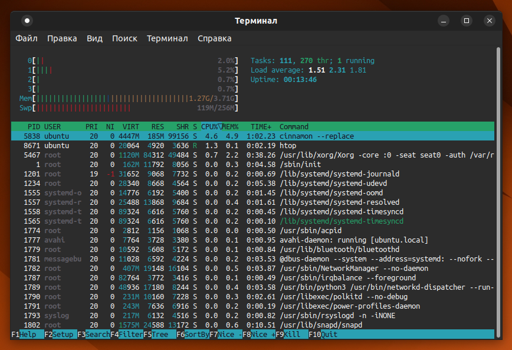The image size is (512, 350).
Task: Select the green systemd-timesyncd thread row
Action: click(x=252, y=221)
